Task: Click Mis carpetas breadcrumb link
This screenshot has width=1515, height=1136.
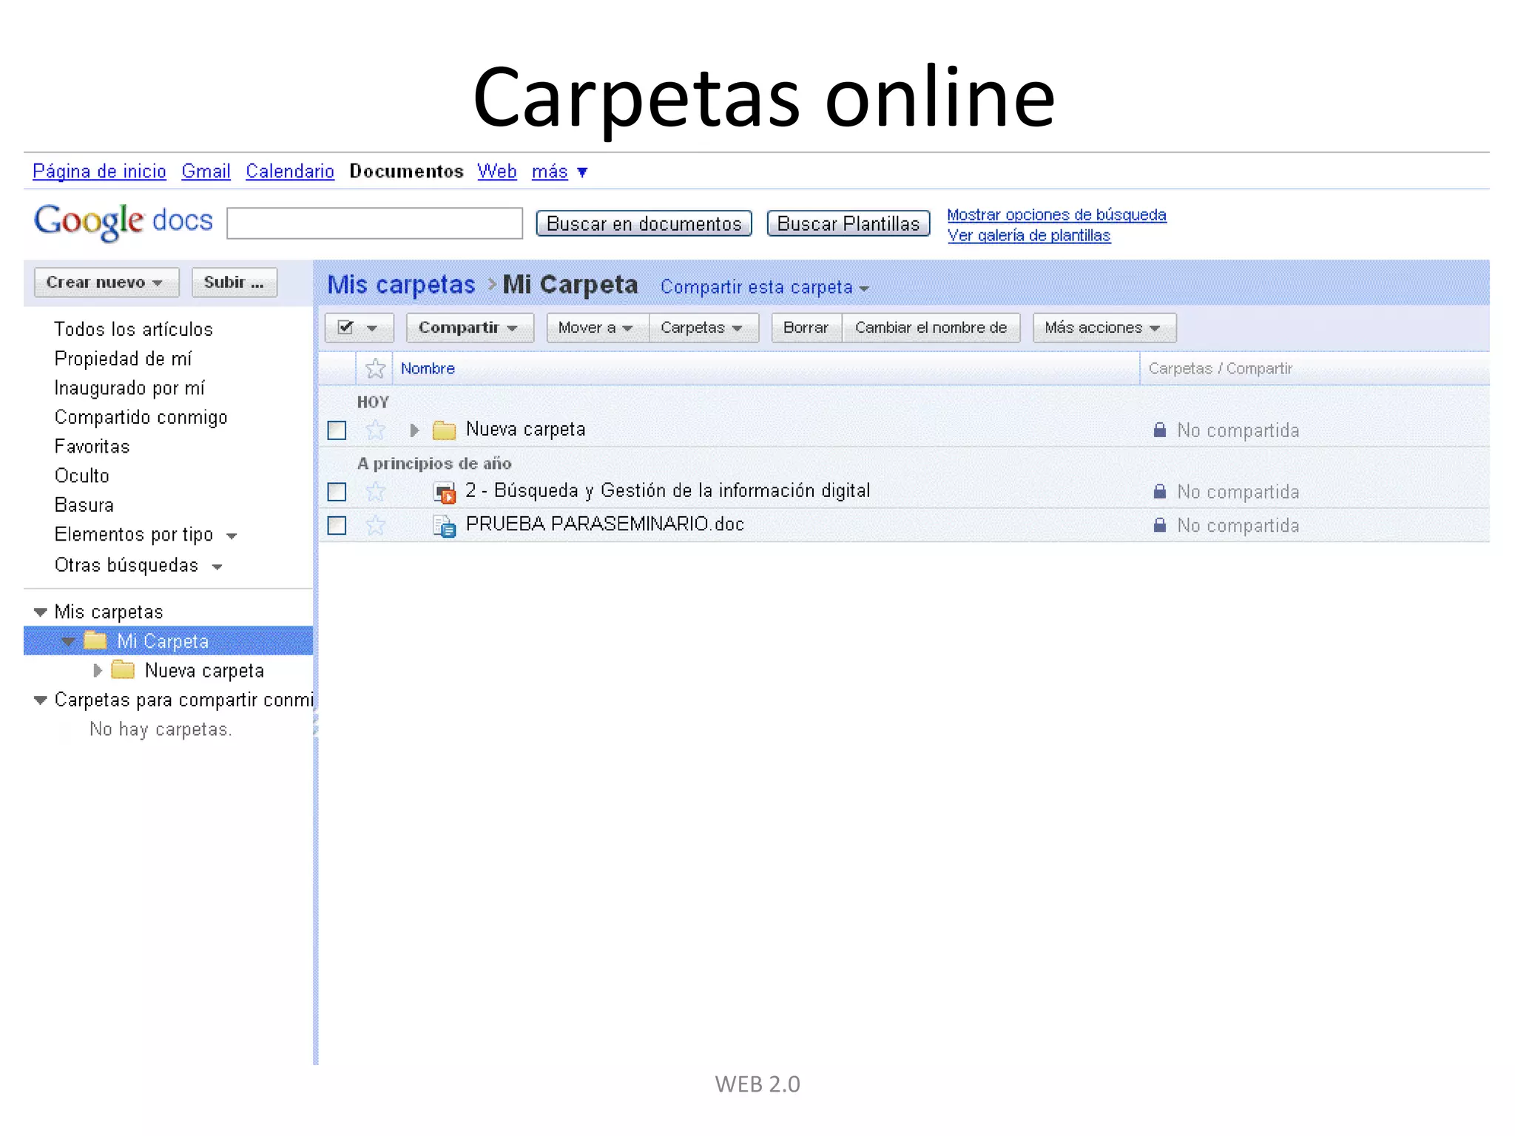Action: click(x=401, y=285)
